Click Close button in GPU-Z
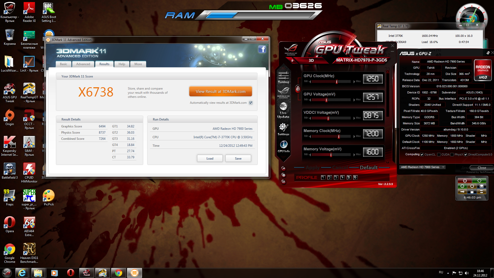The height and width of the screenshot is (278, 494). pyautogui.click(x=482, y=168)
